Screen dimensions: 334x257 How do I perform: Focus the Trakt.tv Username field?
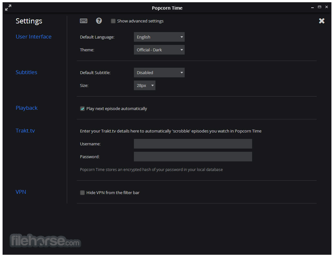(x=193, y=144)
